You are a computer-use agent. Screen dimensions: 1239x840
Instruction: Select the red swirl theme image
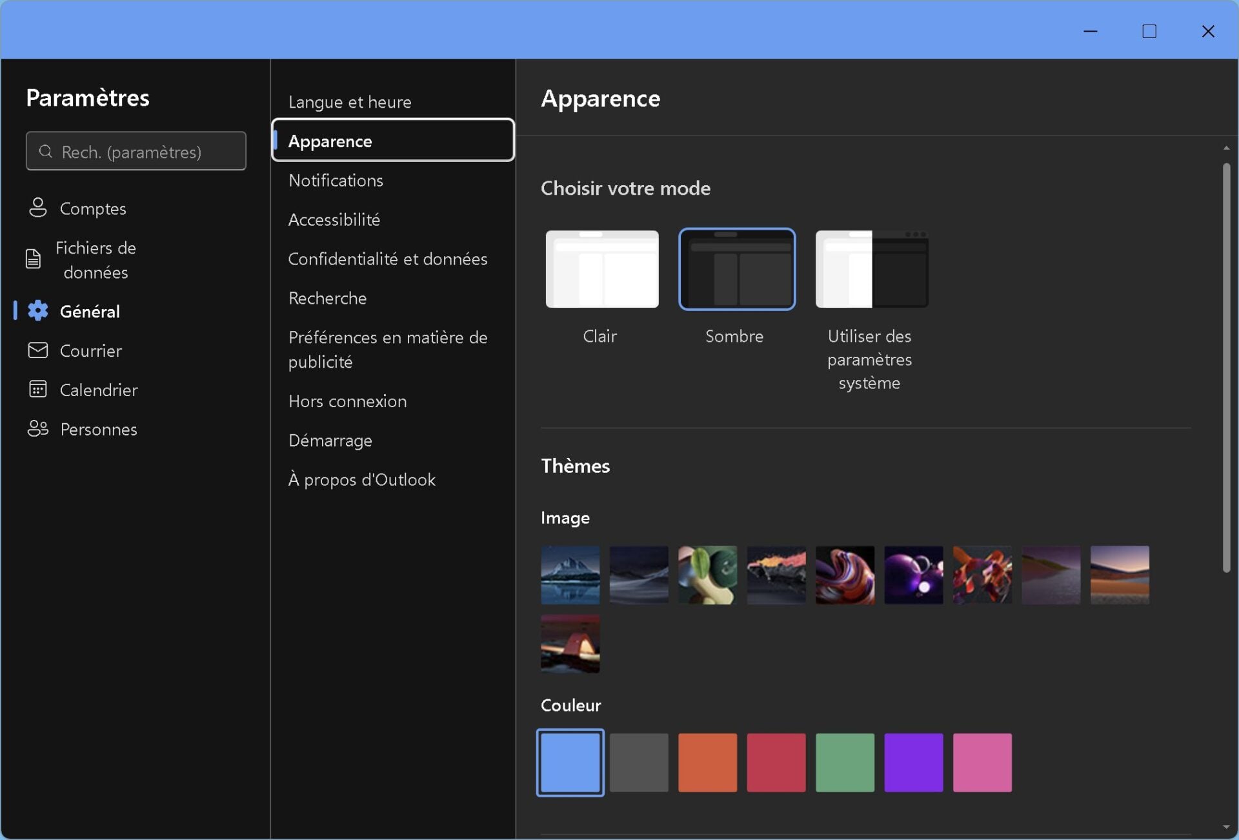click(845, 575)
